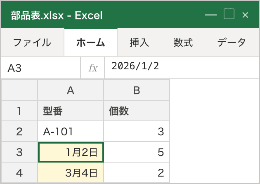
Task: Select the 型番 header cell
Action: tap(71, 111)
